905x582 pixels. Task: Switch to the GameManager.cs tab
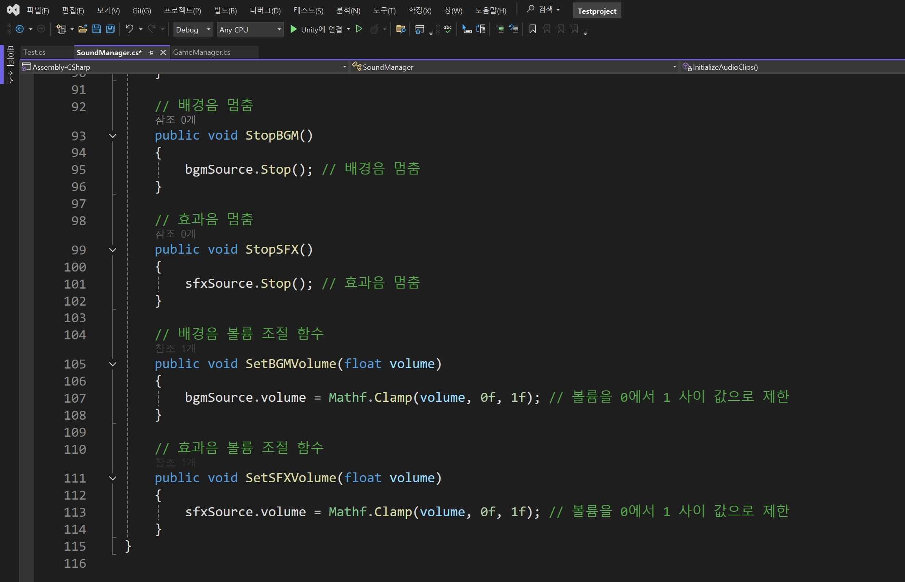point(202,52)
